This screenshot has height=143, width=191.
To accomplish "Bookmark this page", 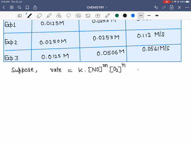I will [x=27, y=8].
